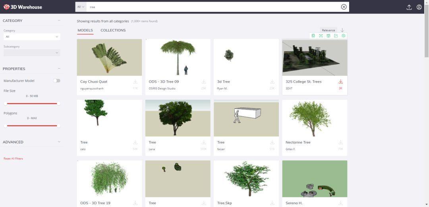The height and width of the screenshot is (207, 429).
Task: Click the sort direction arrow icon
Action: (x=342, y=30)
